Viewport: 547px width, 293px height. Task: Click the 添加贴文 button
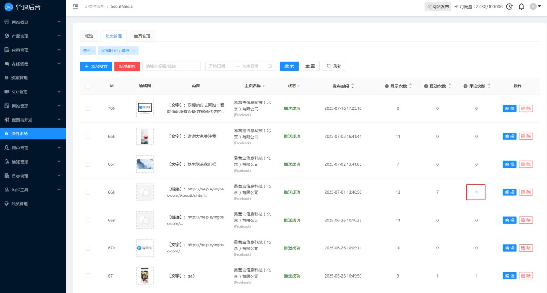click(96, 66)
